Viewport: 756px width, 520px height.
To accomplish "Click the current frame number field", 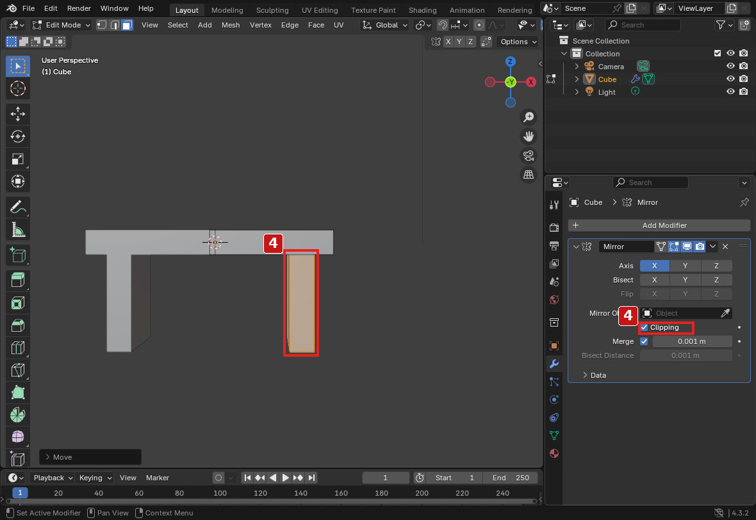I will point(385,478).
